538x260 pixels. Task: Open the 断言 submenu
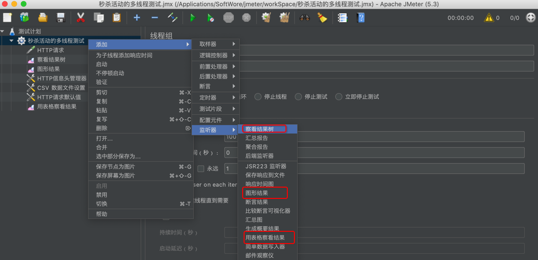pos(215,86)
